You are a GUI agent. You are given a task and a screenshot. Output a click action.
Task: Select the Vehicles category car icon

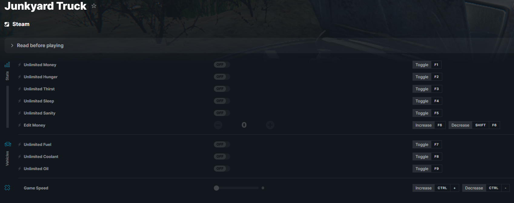click(x=8, y=144)
